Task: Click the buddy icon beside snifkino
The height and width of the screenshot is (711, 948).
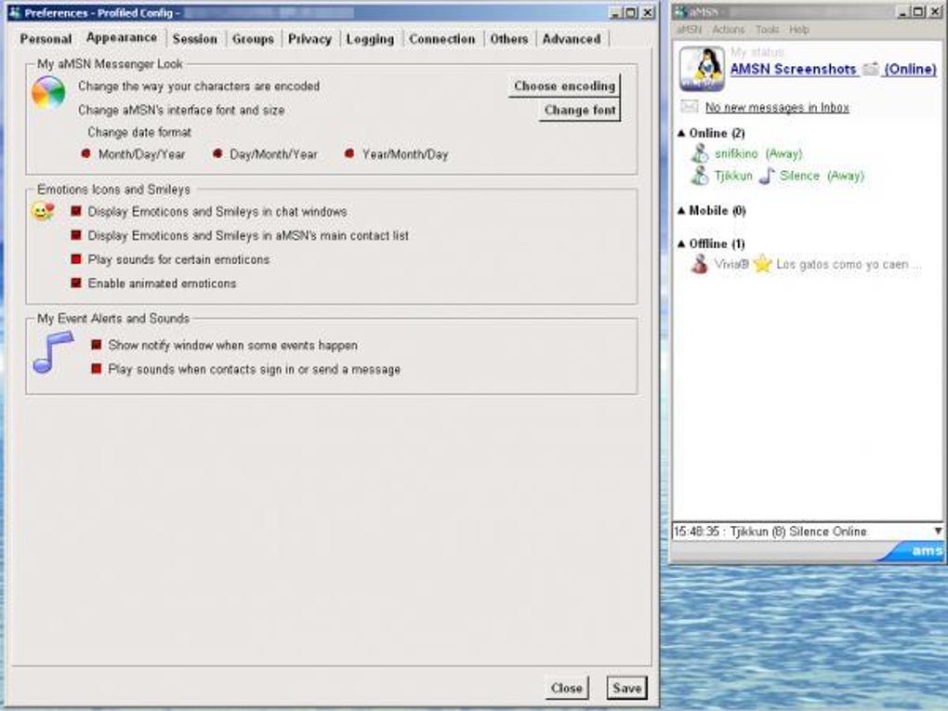Action: tap(700, 153)
